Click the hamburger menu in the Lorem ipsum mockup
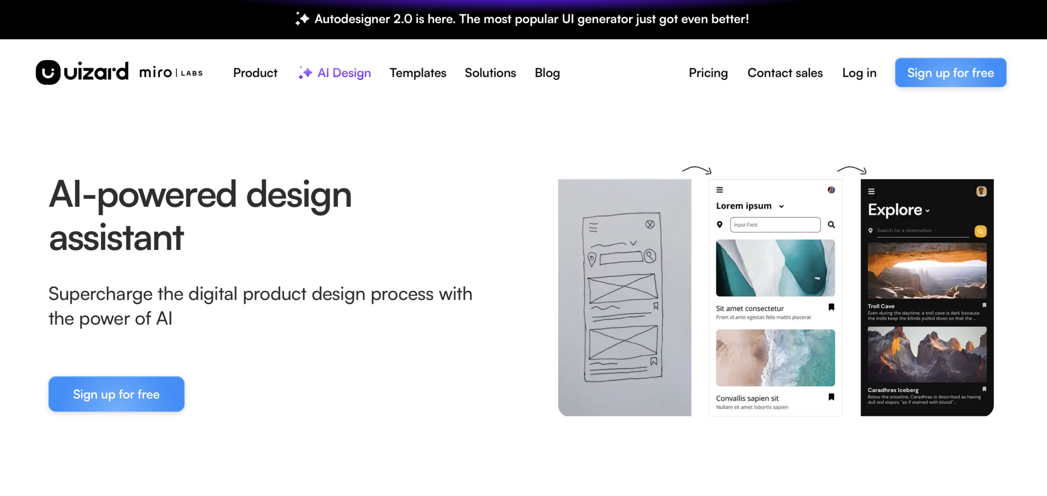Viewport: 1047px width, 496px height. (x=720, y=190)
